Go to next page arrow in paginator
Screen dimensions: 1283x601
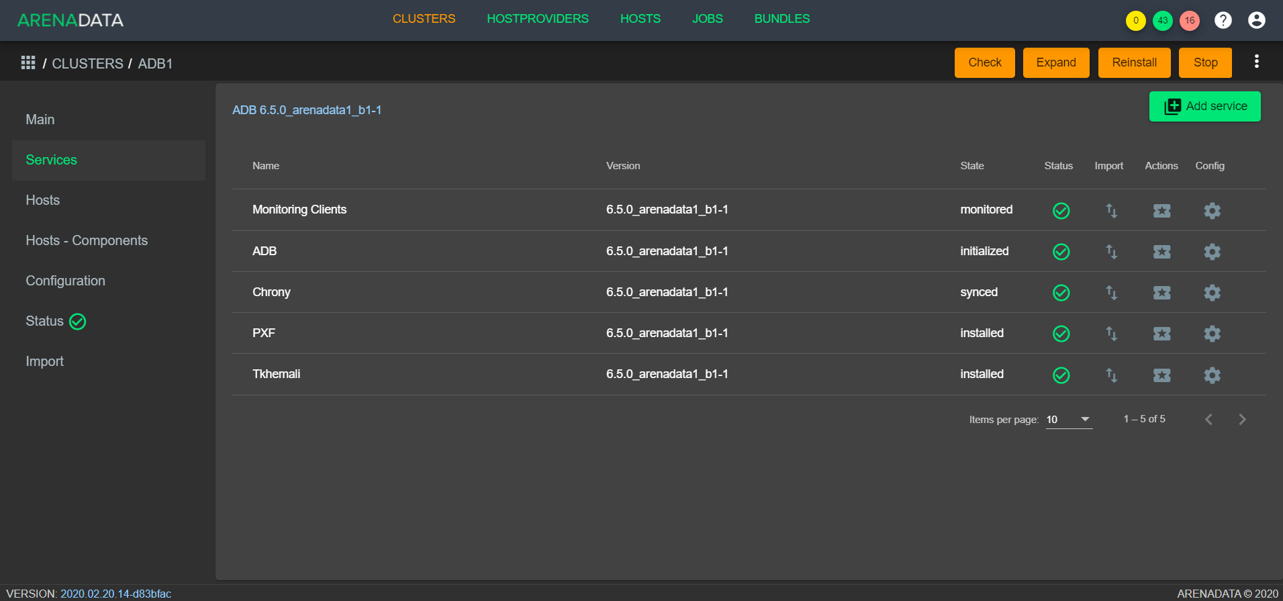[x=1242, y=420]
